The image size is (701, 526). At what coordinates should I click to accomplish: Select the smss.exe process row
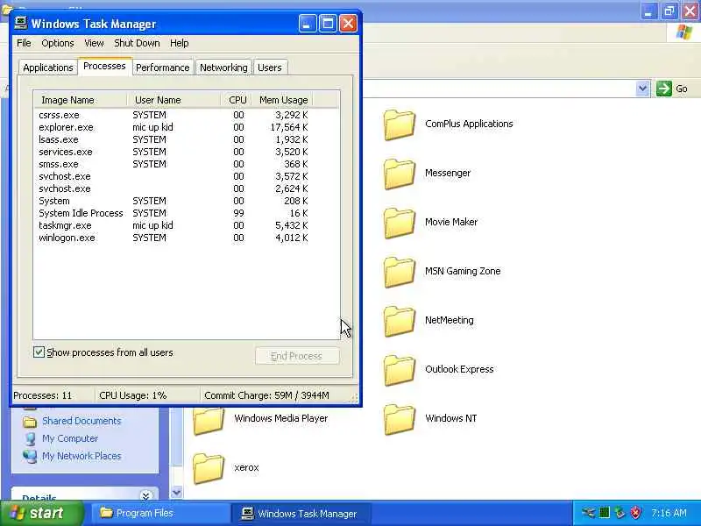(x=173, y=164)
